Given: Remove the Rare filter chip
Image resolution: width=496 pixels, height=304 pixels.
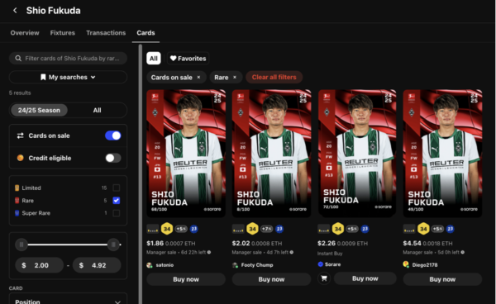Looking at the screenshot, I should 235,77.
